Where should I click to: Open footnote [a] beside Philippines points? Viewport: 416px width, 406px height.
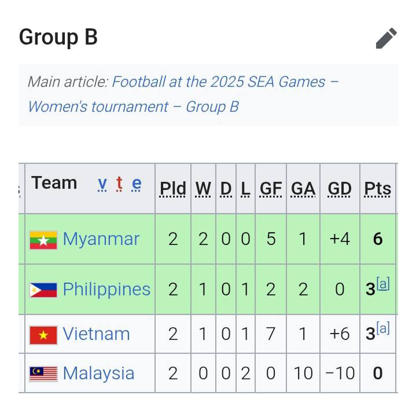tap(383, 284)
